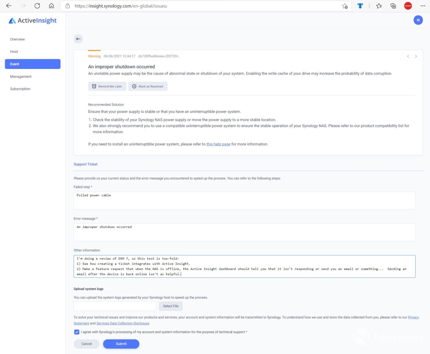Submit the support ticket
Viewport: 430px width, 354px height.
coord(121,344)
